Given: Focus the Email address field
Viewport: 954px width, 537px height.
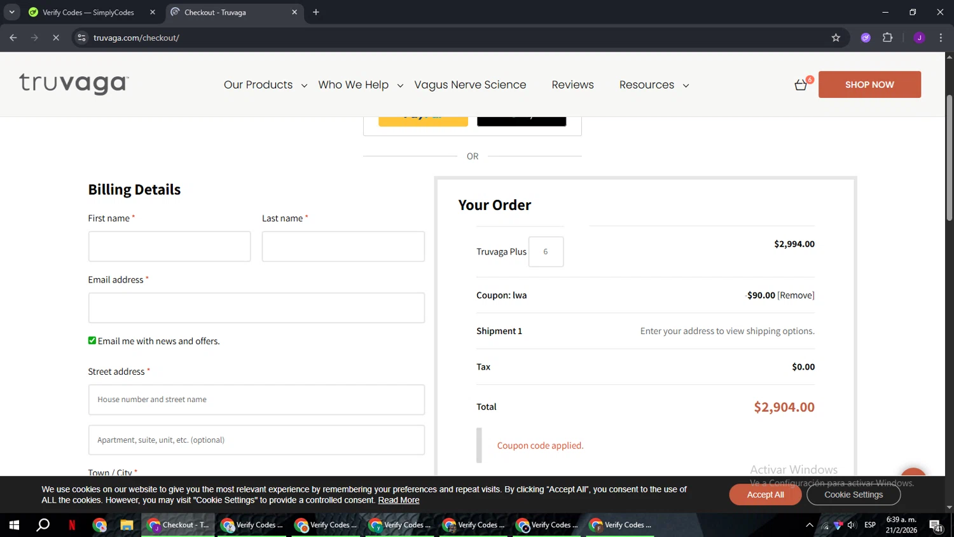Looking at the screenshot, I should 256,308.
